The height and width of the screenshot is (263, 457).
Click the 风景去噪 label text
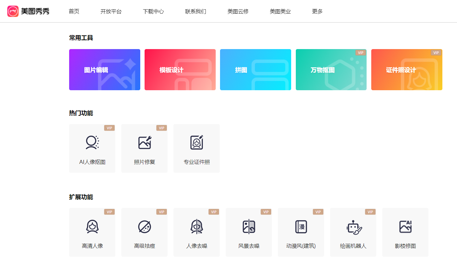click(x=249, y=246)
